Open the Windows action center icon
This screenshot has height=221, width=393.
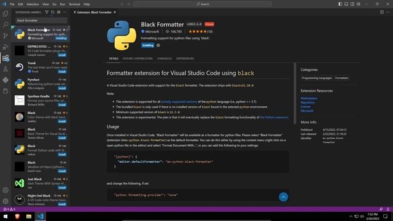pos(386,216)
